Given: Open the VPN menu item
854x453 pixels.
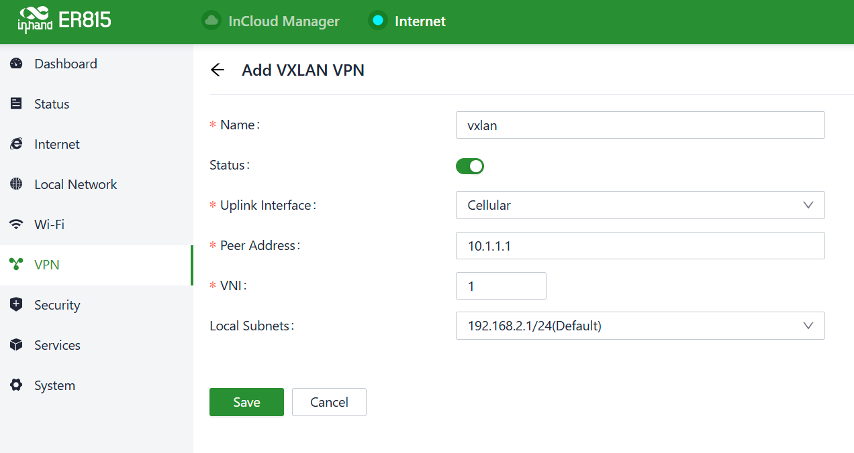Looking at the screenshot, I should pyautogui.click(x=47, y=265).
